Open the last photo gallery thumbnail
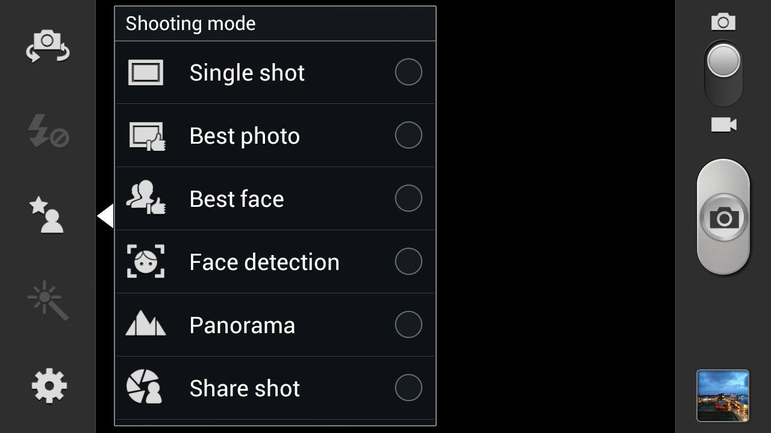Screen dimensions: 771x433 pyautogui.click(x=723, y=396)
